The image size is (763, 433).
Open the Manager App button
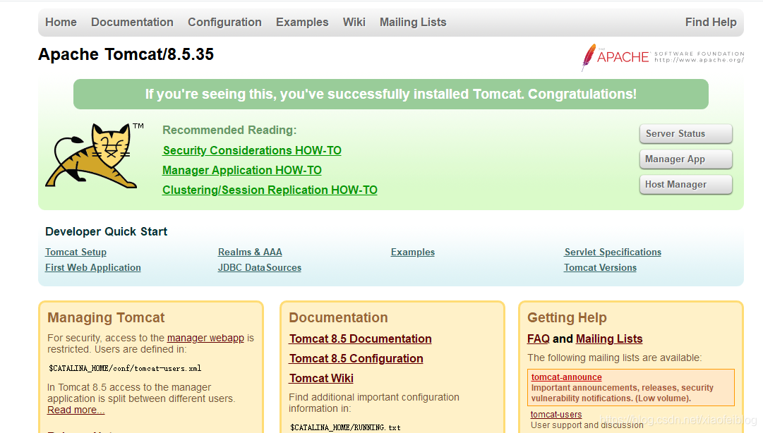[x=685, y=159]
